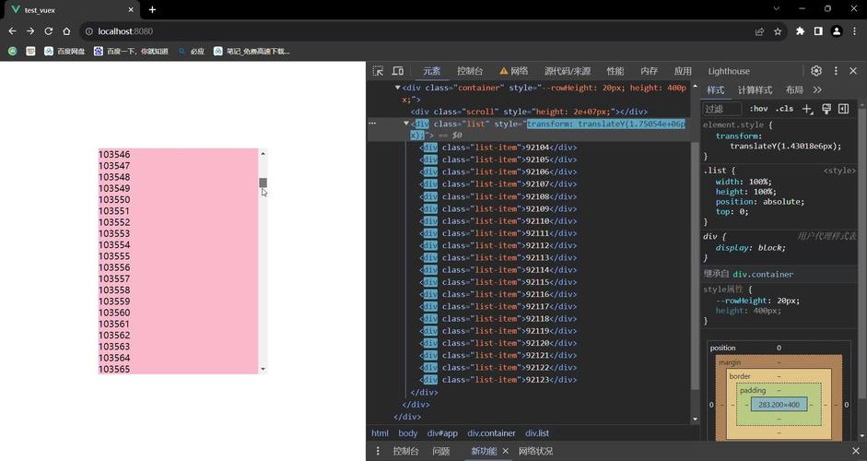Toggle .cls element classes panel
This screenshot has height=461, width=867.
pos(784,109)
